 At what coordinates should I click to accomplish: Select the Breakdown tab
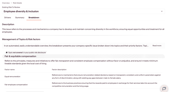(x=34, y=18)
